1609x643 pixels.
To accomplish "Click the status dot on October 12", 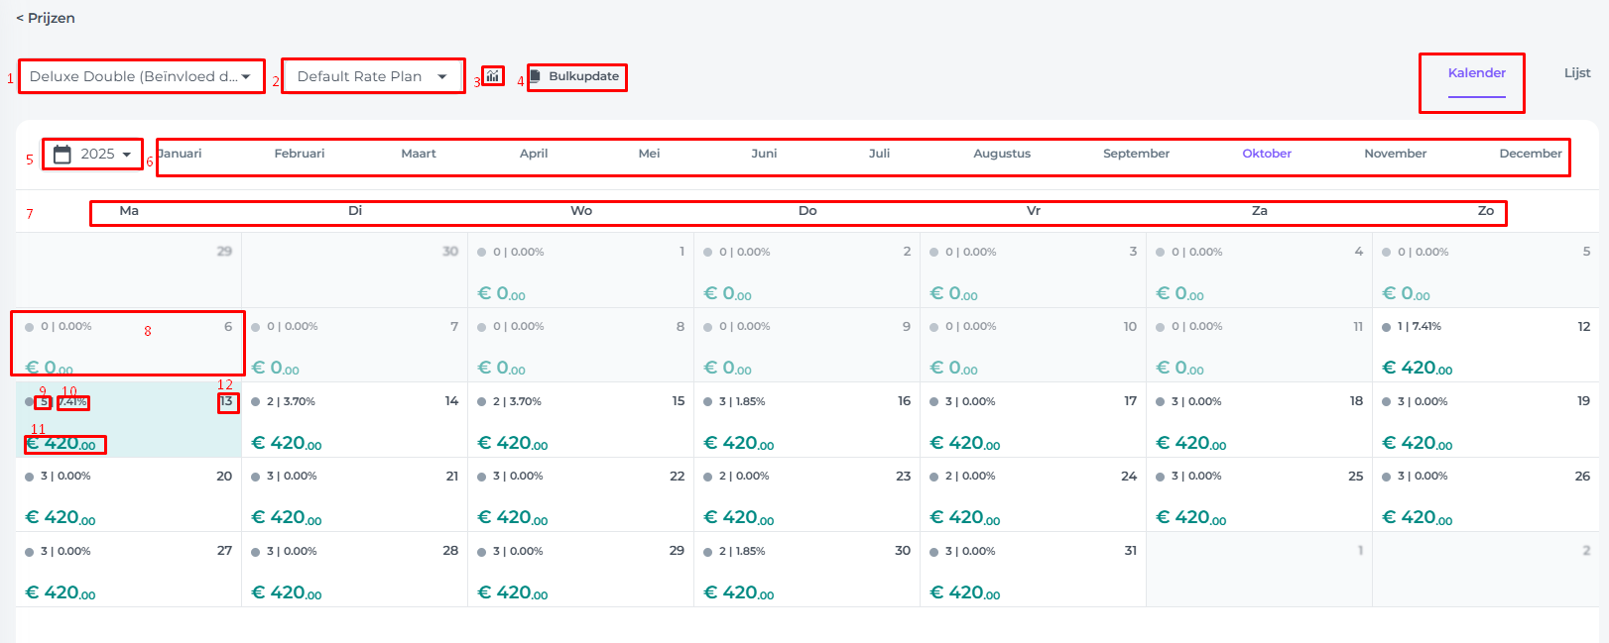I will pos(1387,327).
